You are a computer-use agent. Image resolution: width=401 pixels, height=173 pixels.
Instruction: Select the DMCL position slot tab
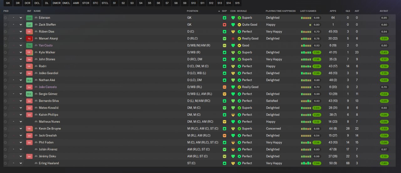pyautogui.click(x=66, y=3)
